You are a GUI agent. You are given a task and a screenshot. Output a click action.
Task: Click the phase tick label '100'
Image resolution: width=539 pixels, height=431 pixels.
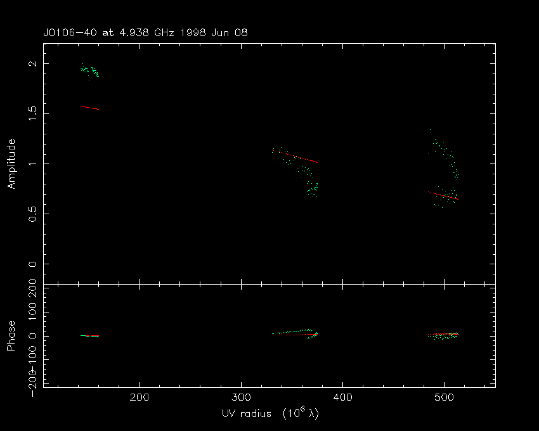32,311
